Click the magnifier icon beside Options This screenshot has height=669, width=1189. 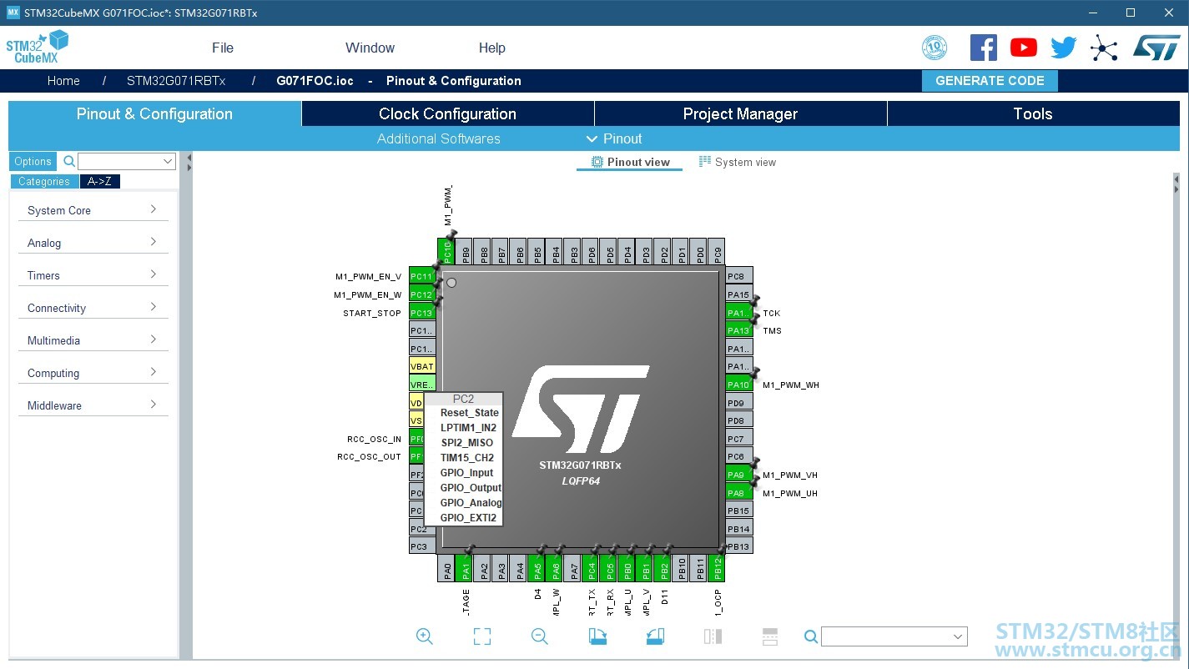click(69, 161)
